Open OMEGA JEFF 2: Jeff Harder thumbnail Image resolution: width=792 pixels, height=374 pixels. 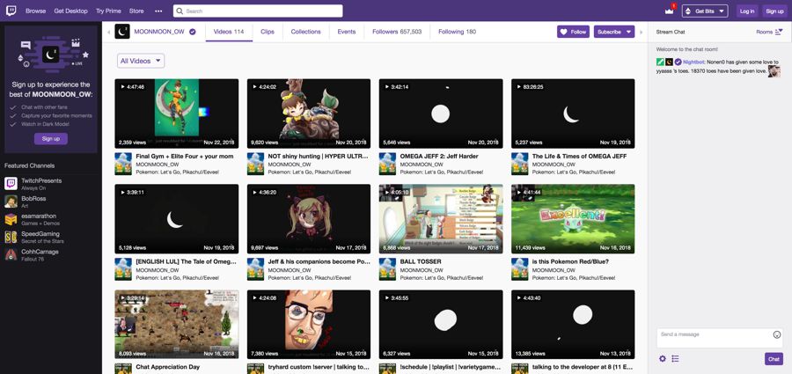[x=441, y=114]
